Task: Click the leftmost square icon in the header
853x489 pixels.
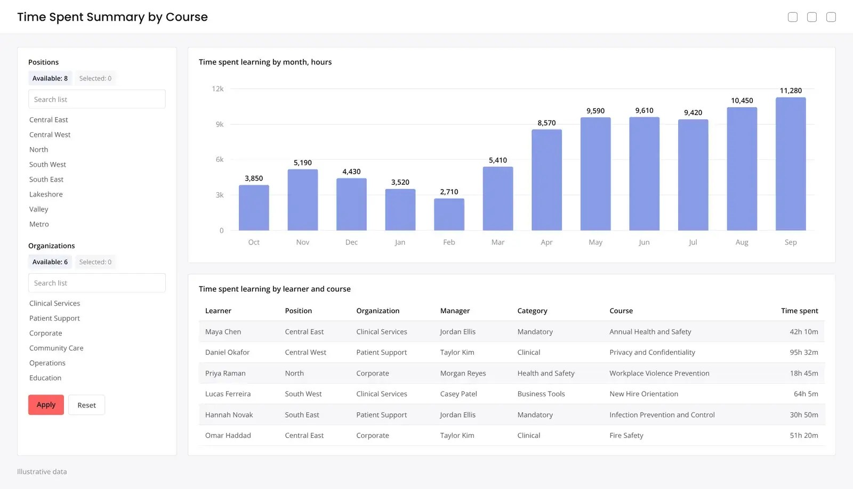Action: [x=793, y=17]
